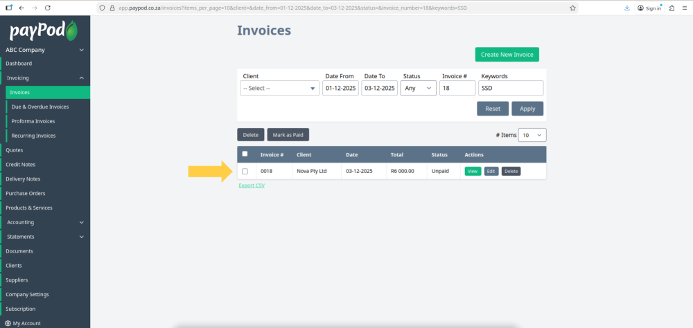Collapse the Invoicing section chevron
The height and width of the screenshot is (328, 693).
[x=81, y=78]
